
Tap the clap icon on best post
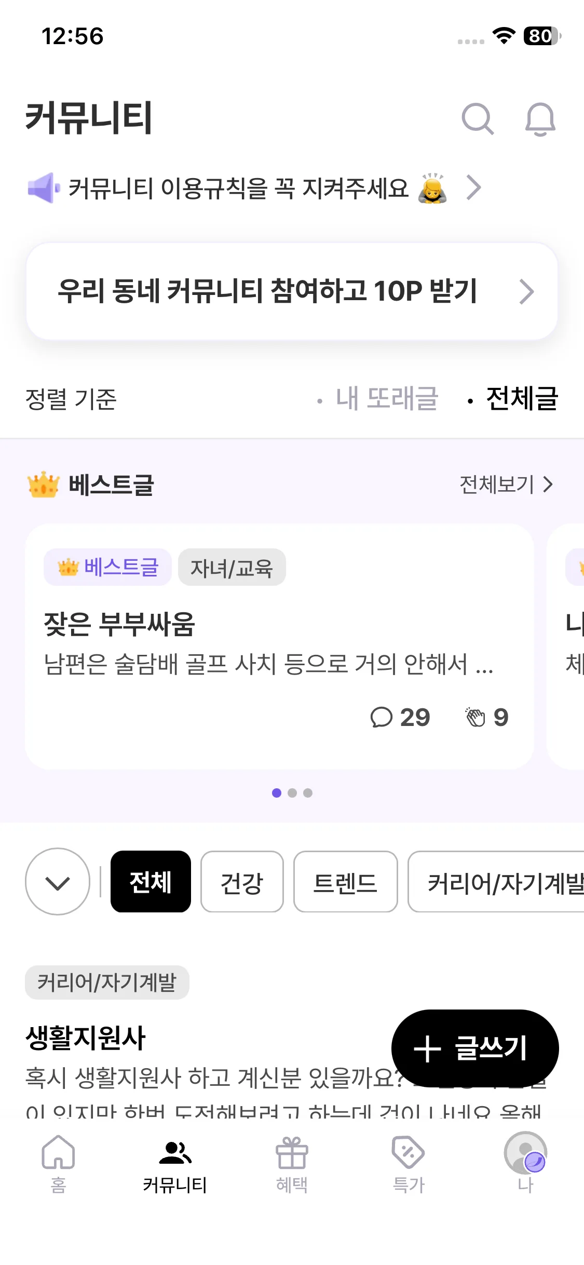tap(476, 718)
